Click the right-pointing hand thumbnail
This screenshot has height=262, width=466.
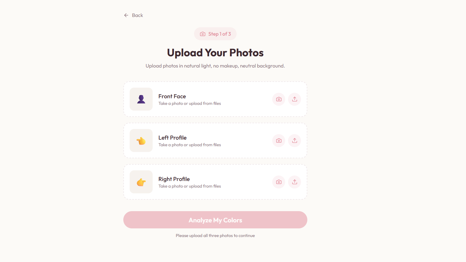[x=141, y=182]
